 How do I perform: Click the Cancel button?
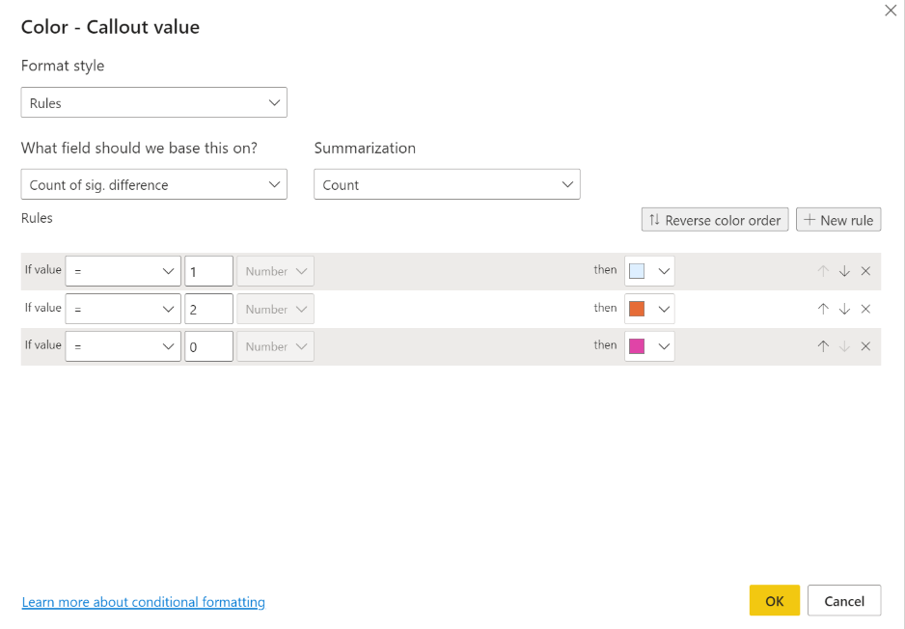(844, 601)
